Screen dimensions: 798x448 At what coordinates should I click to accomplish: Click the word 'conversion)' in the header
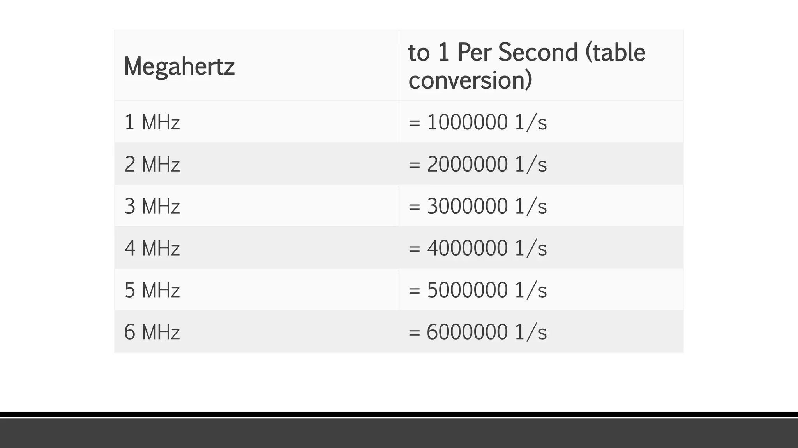[470, 80]
